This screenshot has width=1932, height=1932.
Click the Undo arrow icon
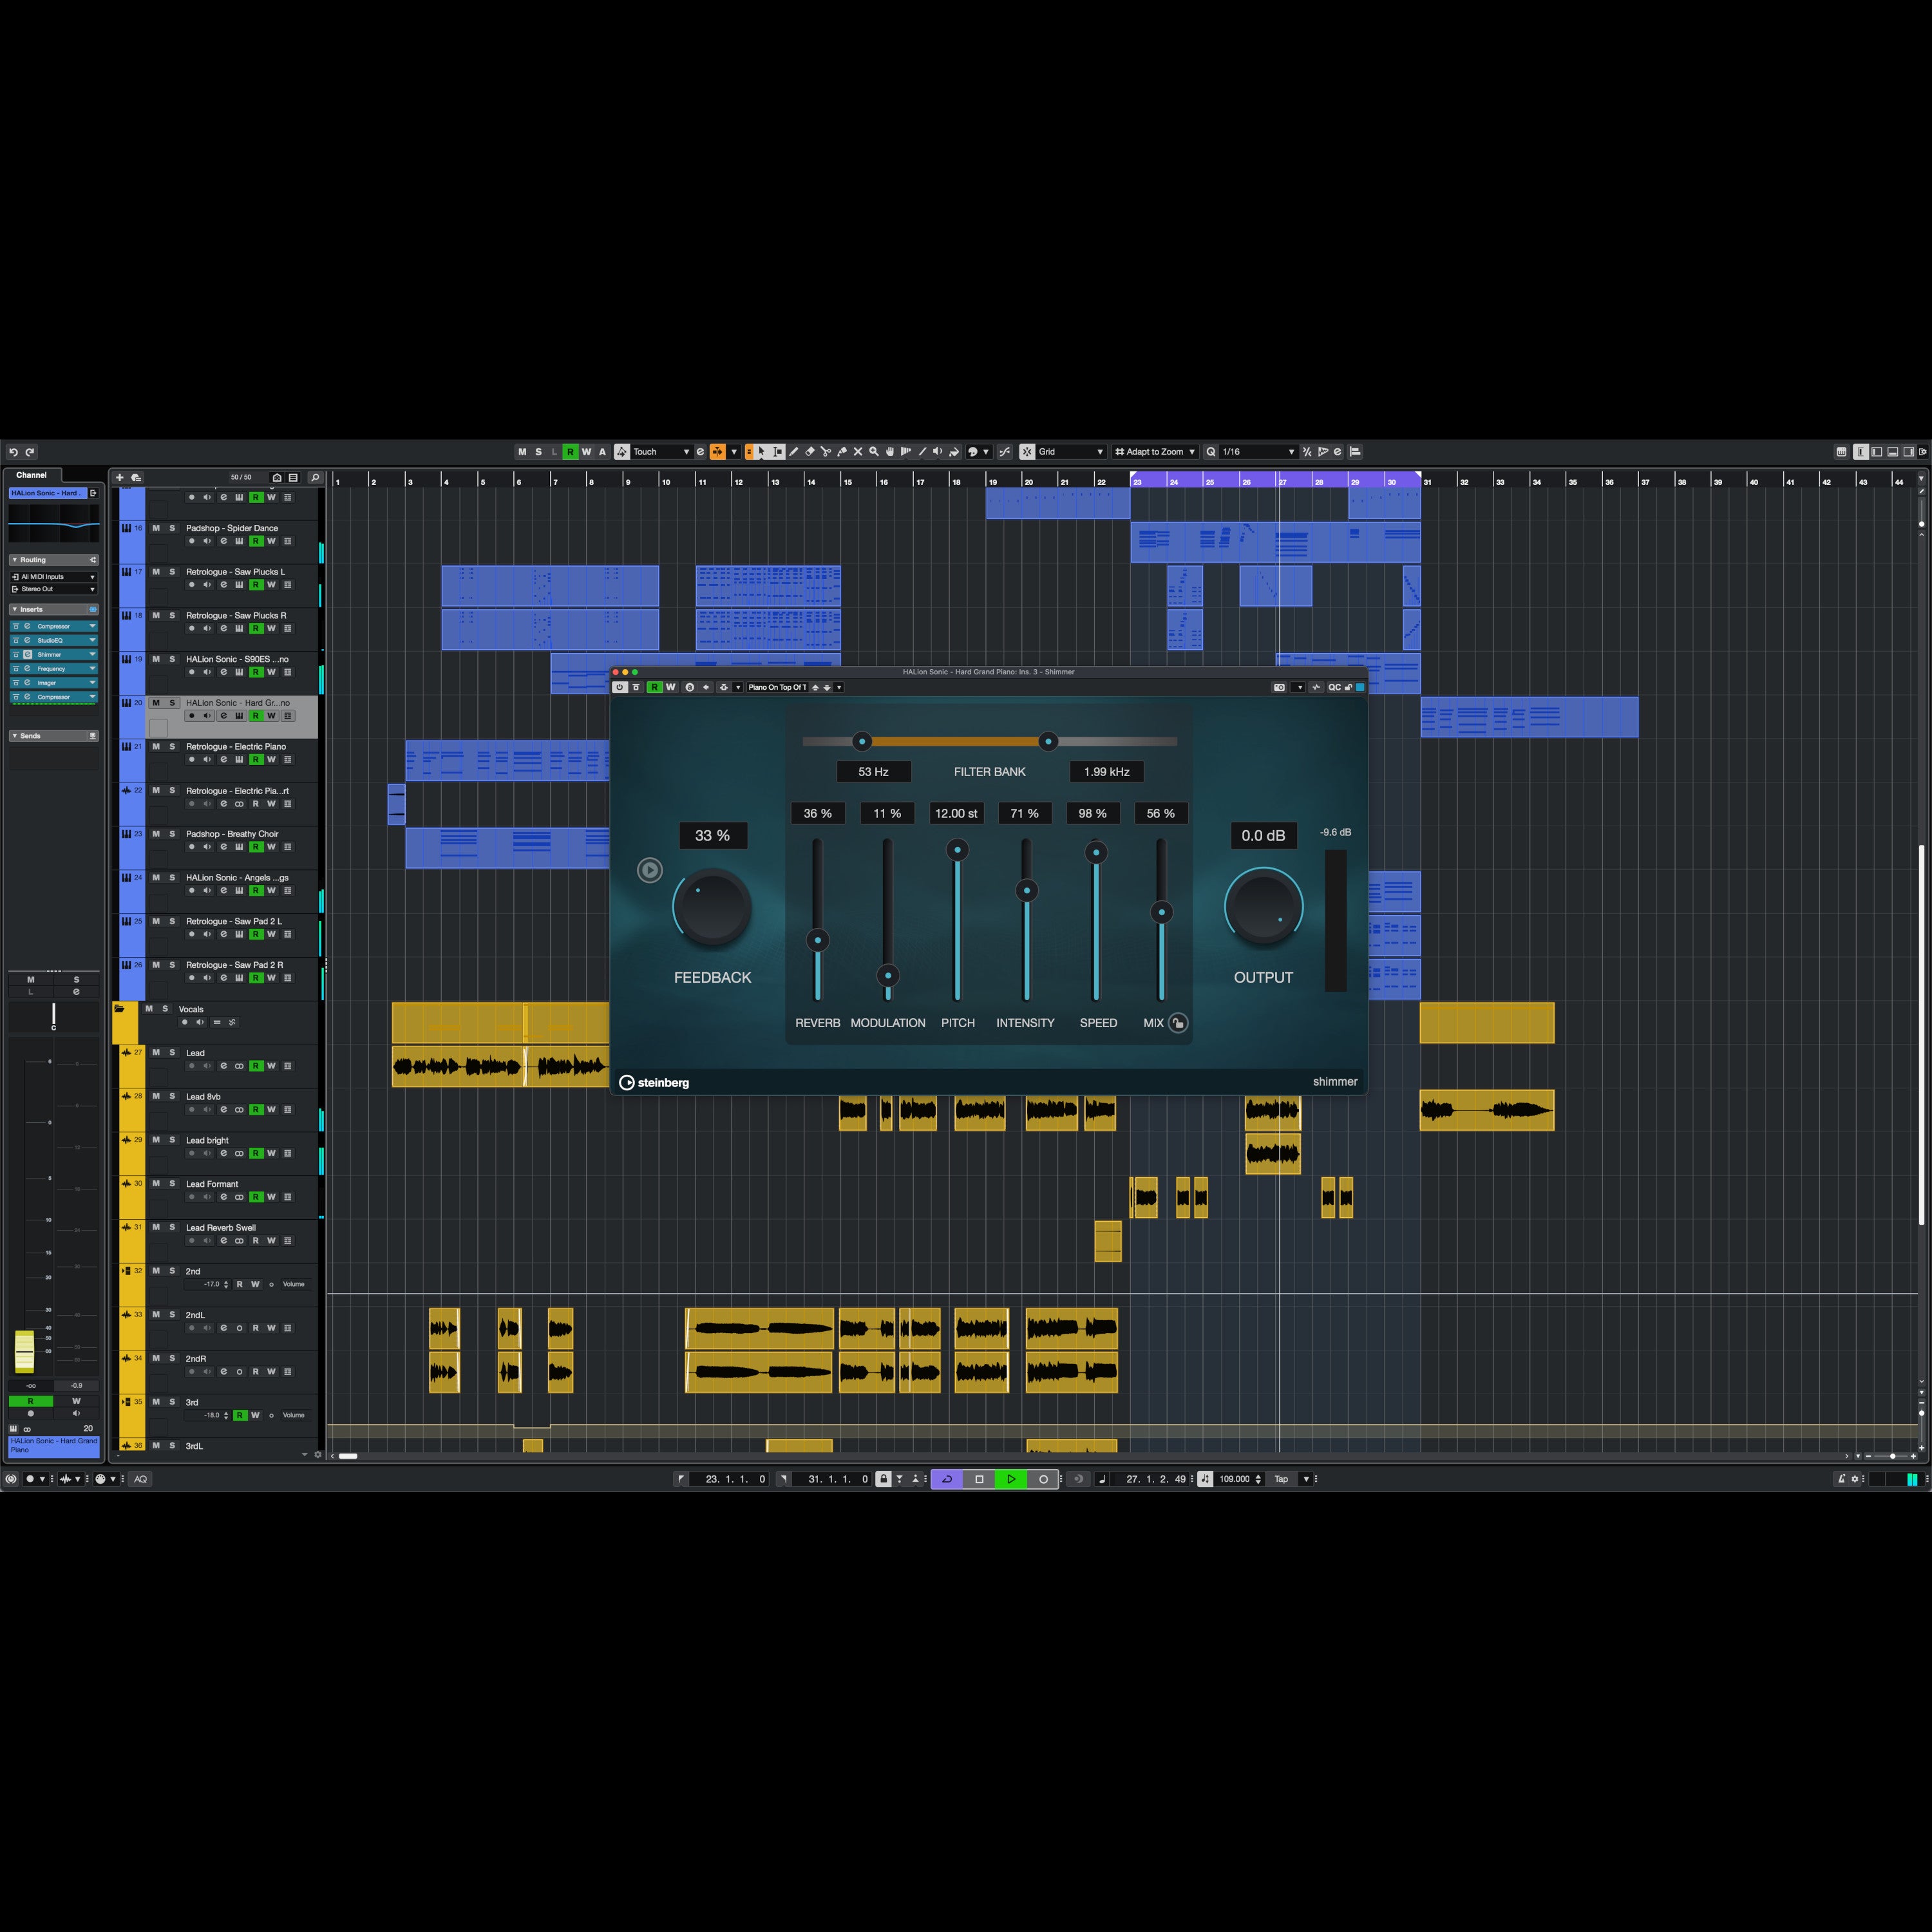pyautogui.click(x=13, y=452)
